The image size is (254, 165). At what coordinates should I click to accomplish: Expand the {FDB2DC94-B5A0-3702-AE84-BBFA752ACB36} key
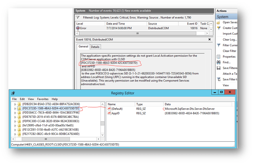(x=15, y=104)
